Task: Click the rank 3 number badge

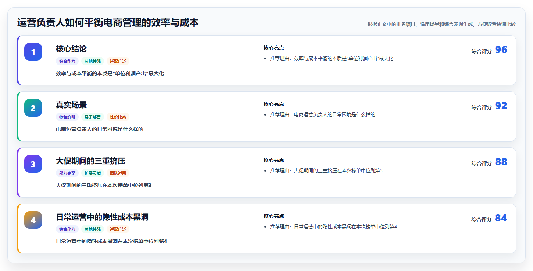Action: pos(33,164)
